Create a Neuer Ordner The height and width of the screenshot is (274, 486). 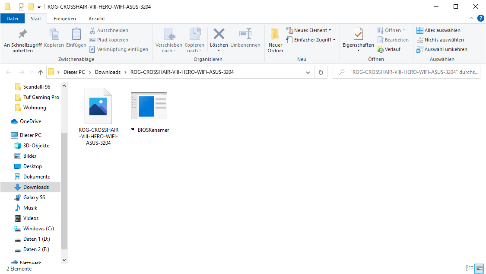pos(275,41)
